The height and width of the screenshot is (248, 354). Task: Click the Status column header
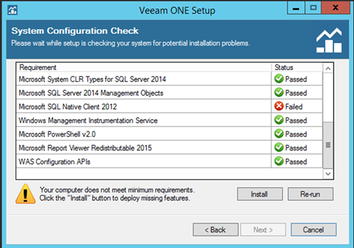tap(297, 67)
